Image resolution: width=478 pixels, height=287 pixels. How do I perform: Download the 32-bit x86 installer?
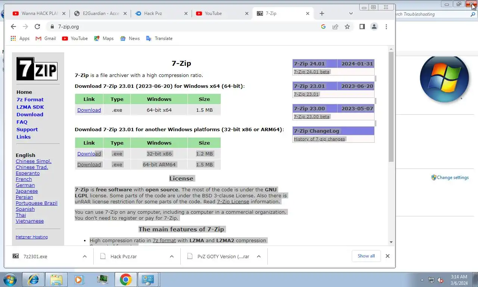[89, 154]
